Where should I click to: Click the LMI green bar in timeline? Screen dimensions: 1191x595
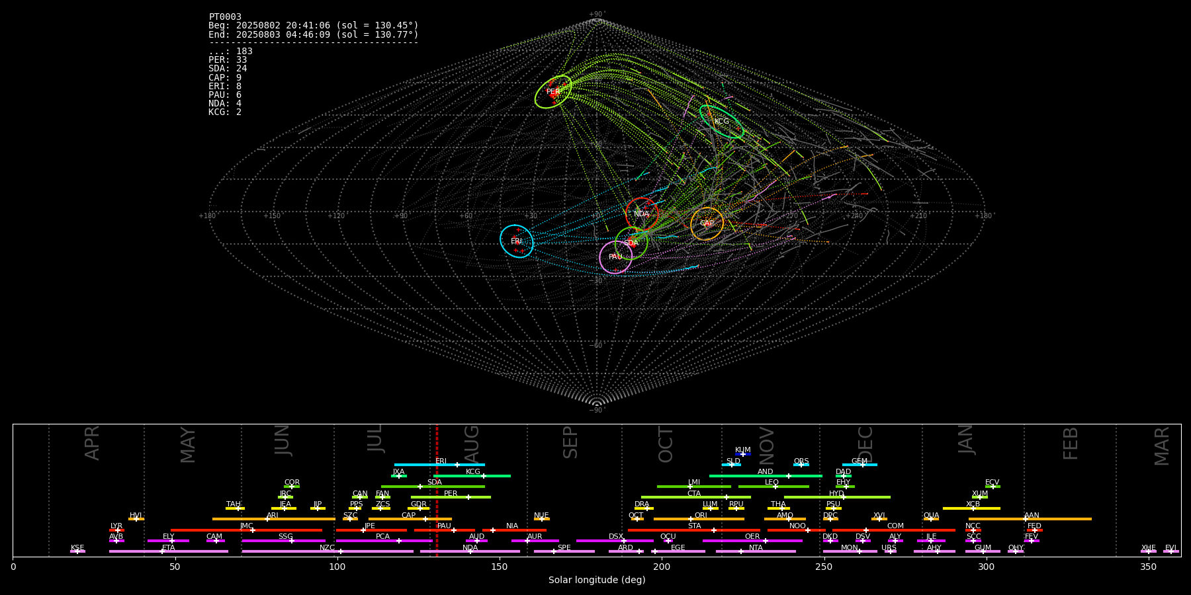(694, 487)
